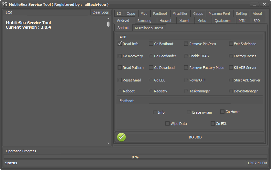
Task: Switch to the Oppo tab
Action: [x=131, y=14]
